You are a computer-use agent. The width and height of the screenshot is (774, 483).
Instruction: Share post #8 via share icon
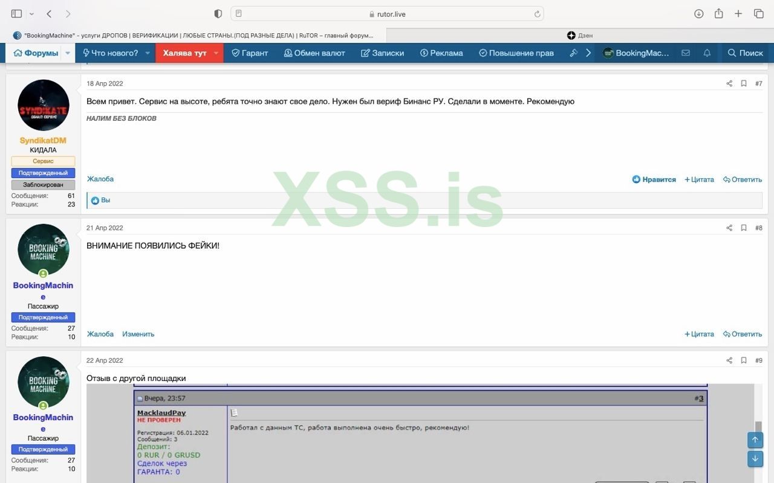click(729, 228)
